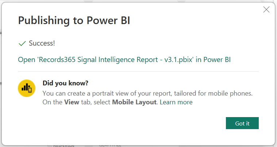Click the phone glyph inside yellow icon
This screenshot has height=147, width=277.
(x=30, y=90)
